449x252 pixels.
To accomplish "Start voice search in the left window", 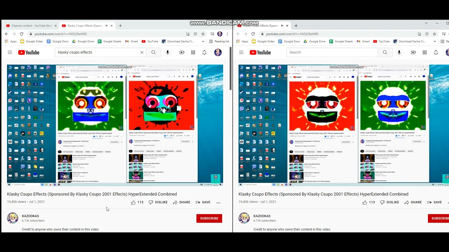I will (x=168, y=52).
